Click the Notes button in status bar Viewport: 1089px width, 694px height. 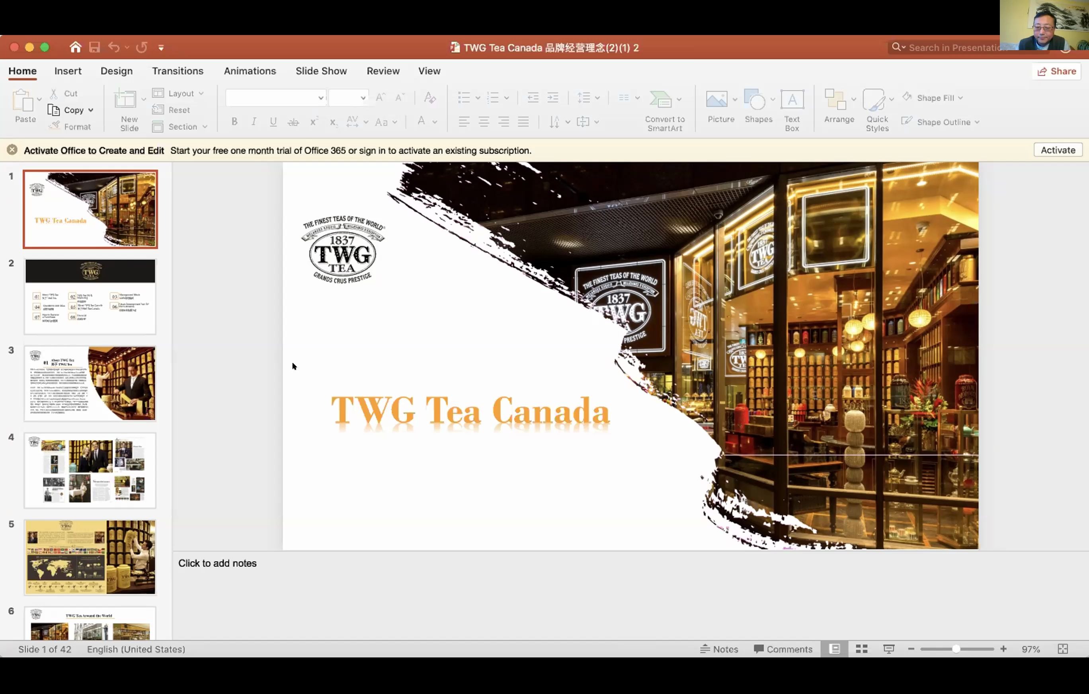(x=719, y=649)
